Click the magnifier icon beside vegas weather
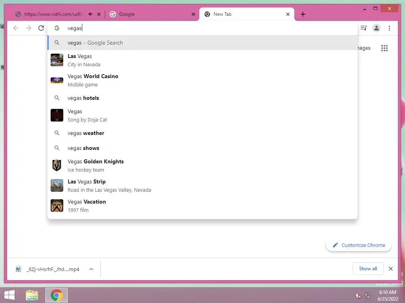405x303 pixels. [57, 133]
